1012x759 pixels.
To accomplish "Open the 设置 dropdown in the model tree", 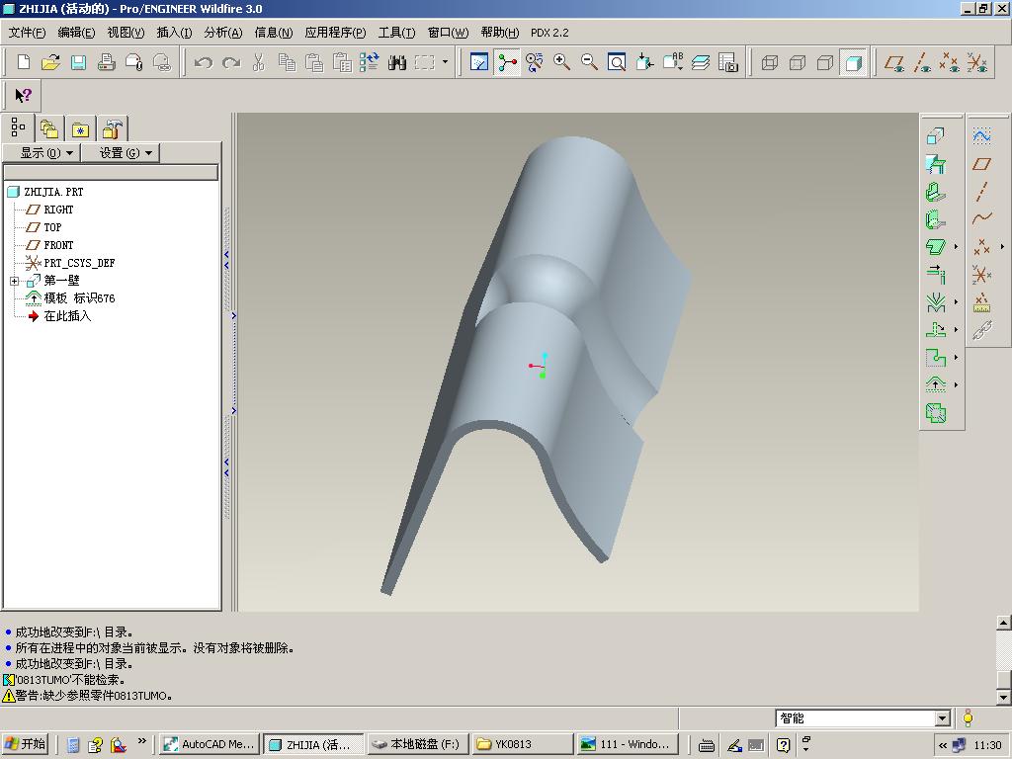I will tap(121, 153).
